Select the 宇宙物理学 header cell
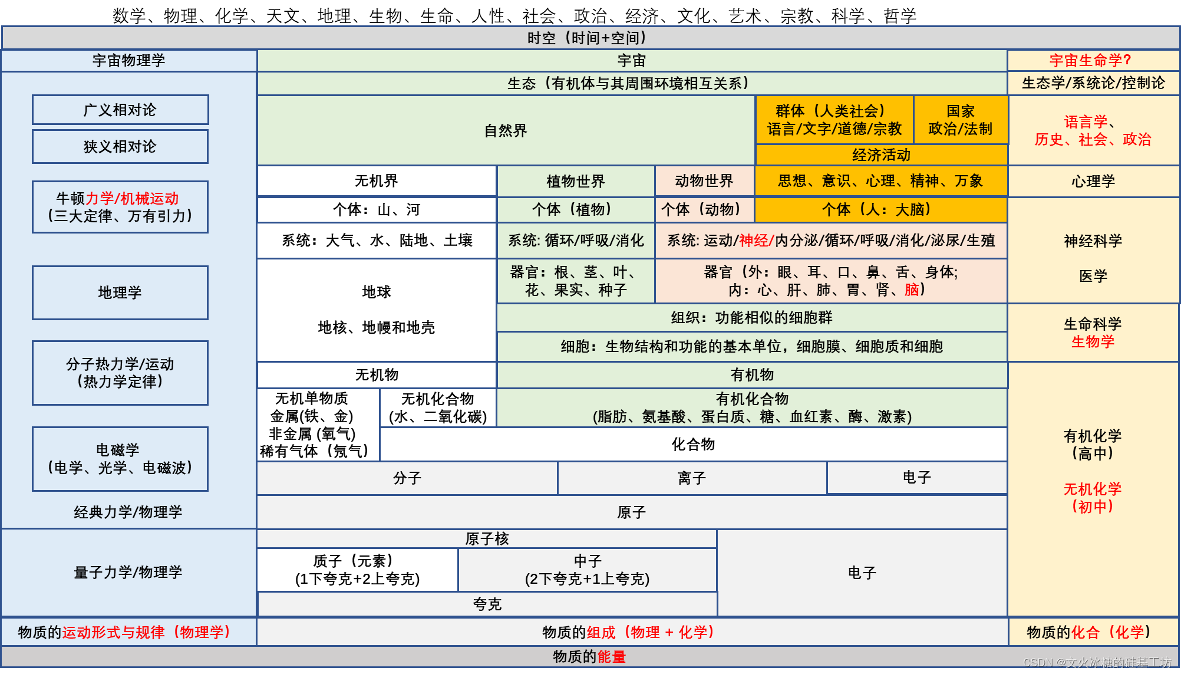Image resolution: width=1181 pixels, height=674 pixels. click(x=129, y=60)
